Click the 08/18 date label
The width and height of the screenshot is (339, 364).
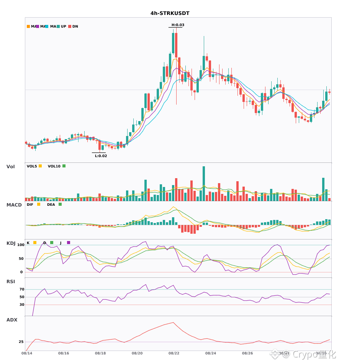[100, 353]
